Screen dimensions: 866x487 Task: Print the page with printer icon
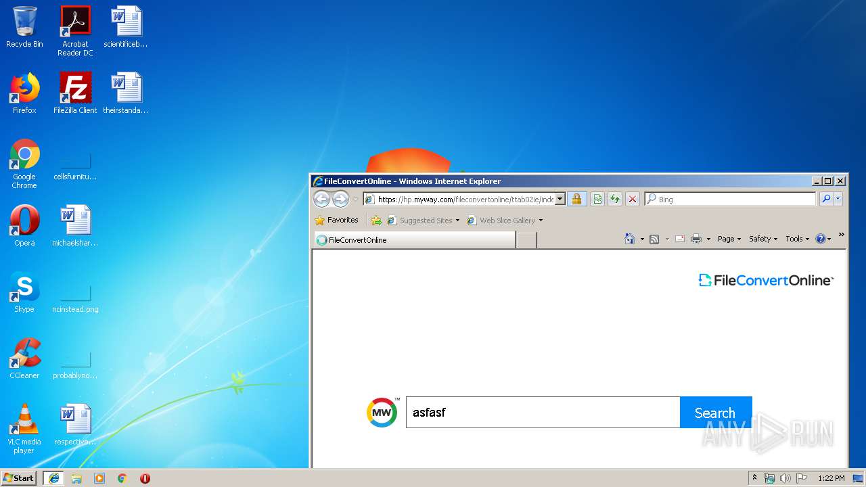(696, 239)
